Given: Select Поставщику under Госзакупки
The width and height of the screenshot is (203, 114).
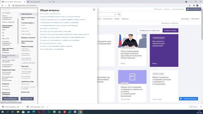Looking at the screenshot, I should pos(6,89).
